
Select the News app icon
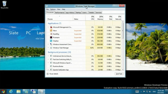click(51, 31)
